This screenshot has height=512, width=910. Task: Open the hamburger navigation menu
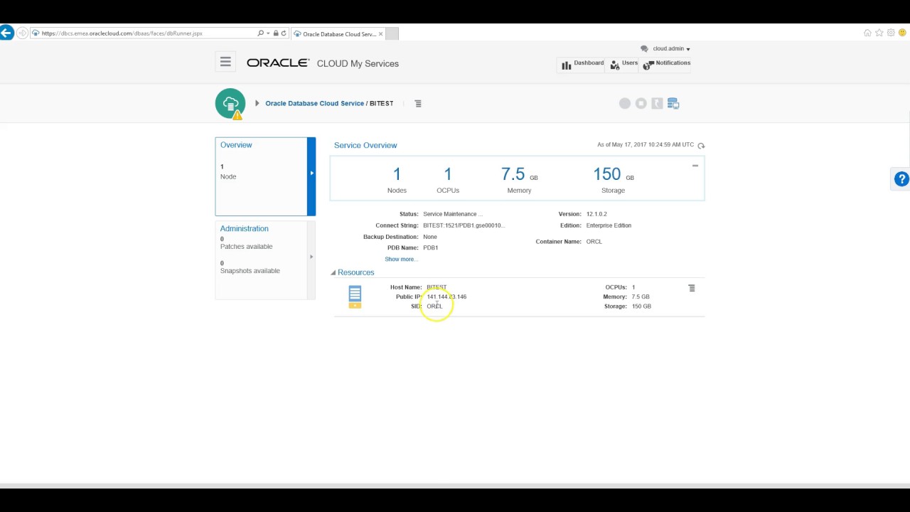click(x=225, y=62)
